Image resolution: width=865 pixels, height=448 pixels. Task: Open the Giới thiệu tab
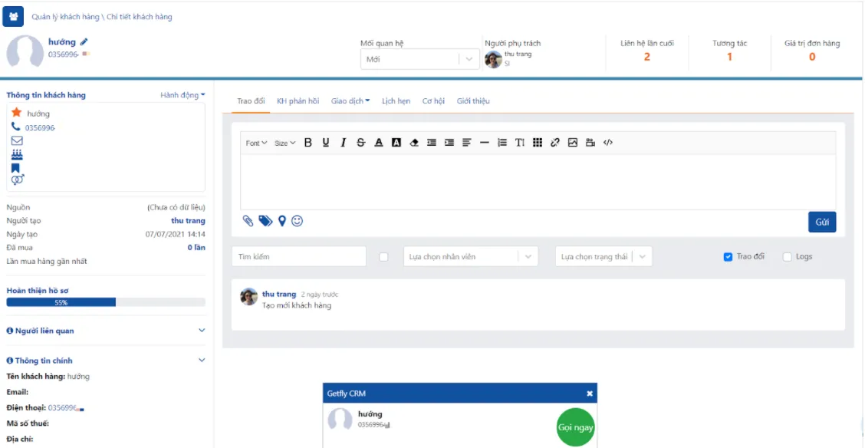click(x=473, y=101)
